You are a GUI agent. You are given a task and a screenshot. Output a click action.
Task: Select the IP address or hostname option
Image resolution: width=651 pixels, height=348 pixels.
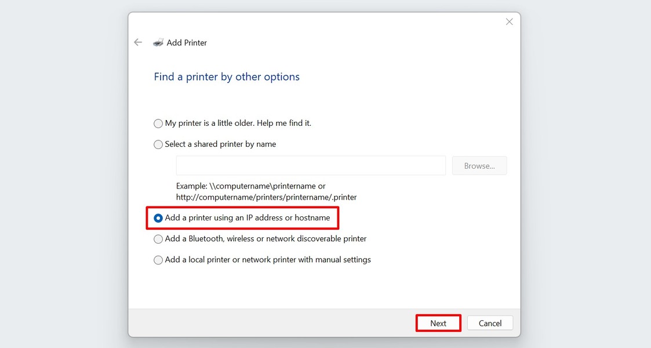158,218
